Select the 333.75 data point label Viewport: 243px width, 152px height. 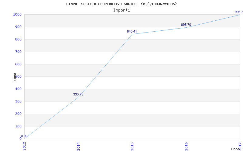tap(78, 94)
